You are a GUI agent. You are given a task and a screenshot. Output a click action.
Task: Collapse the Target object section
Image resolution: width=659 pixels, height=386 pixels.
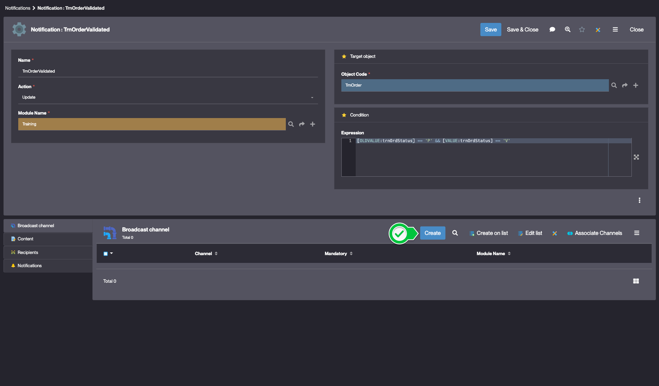point(362,56)
